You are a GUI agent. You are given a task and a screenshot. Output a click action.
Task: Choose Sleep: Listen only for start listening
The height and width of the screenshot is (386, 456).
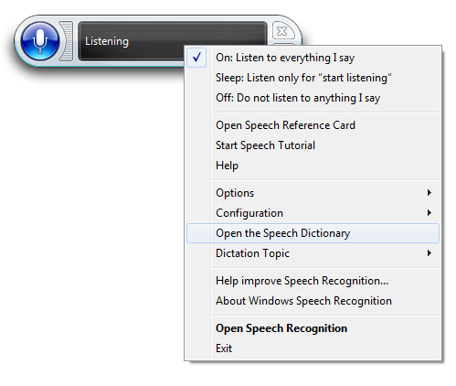(x=313, y=78)
